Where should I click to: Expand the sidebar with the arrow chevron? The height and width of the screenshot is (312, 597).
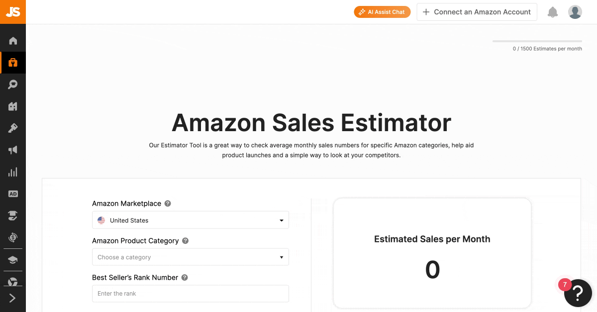coord(13,298)
